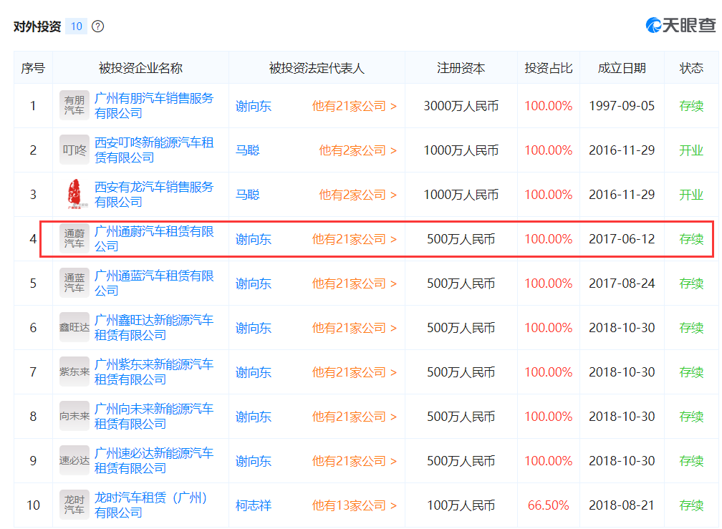722x529 pixels.
Task: Expand 他有21家公司 in the 速必达 row
Action: pyautogui.click(x=354, y=462)
